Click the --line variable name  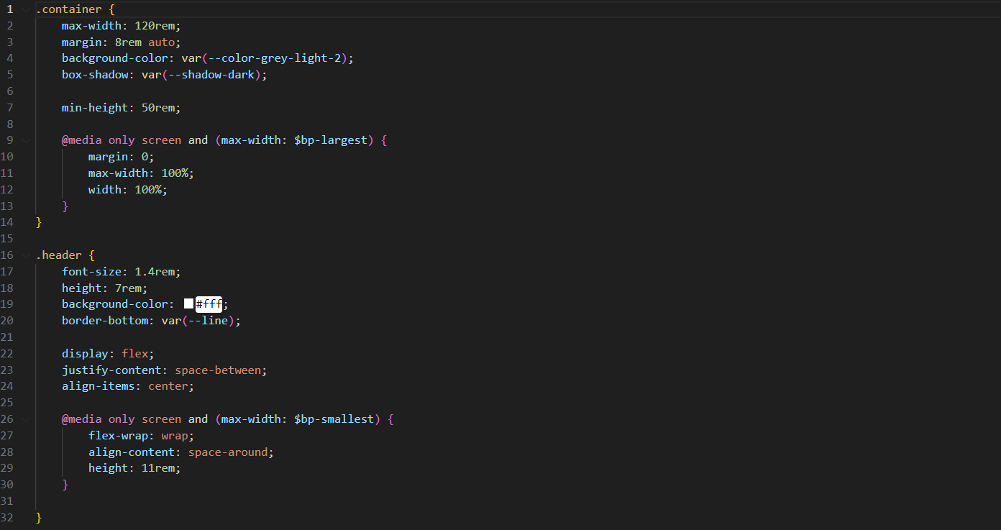209,321
